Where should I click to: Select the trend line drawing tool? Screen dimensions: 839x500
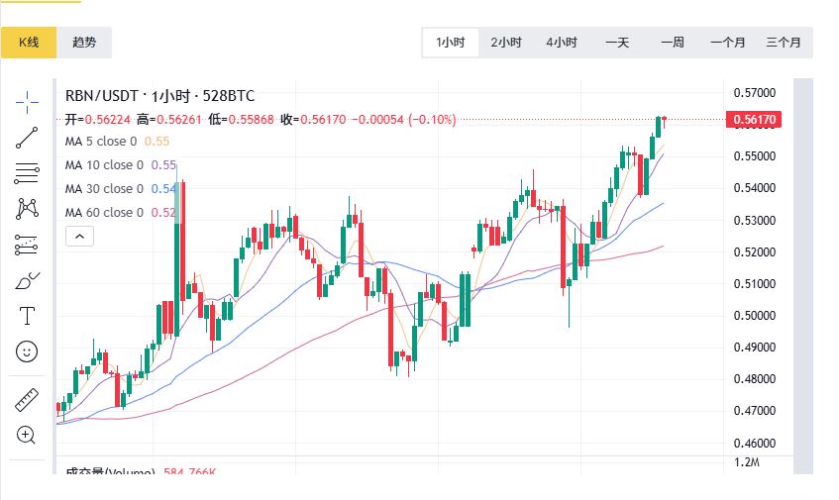tap(27, 138)
